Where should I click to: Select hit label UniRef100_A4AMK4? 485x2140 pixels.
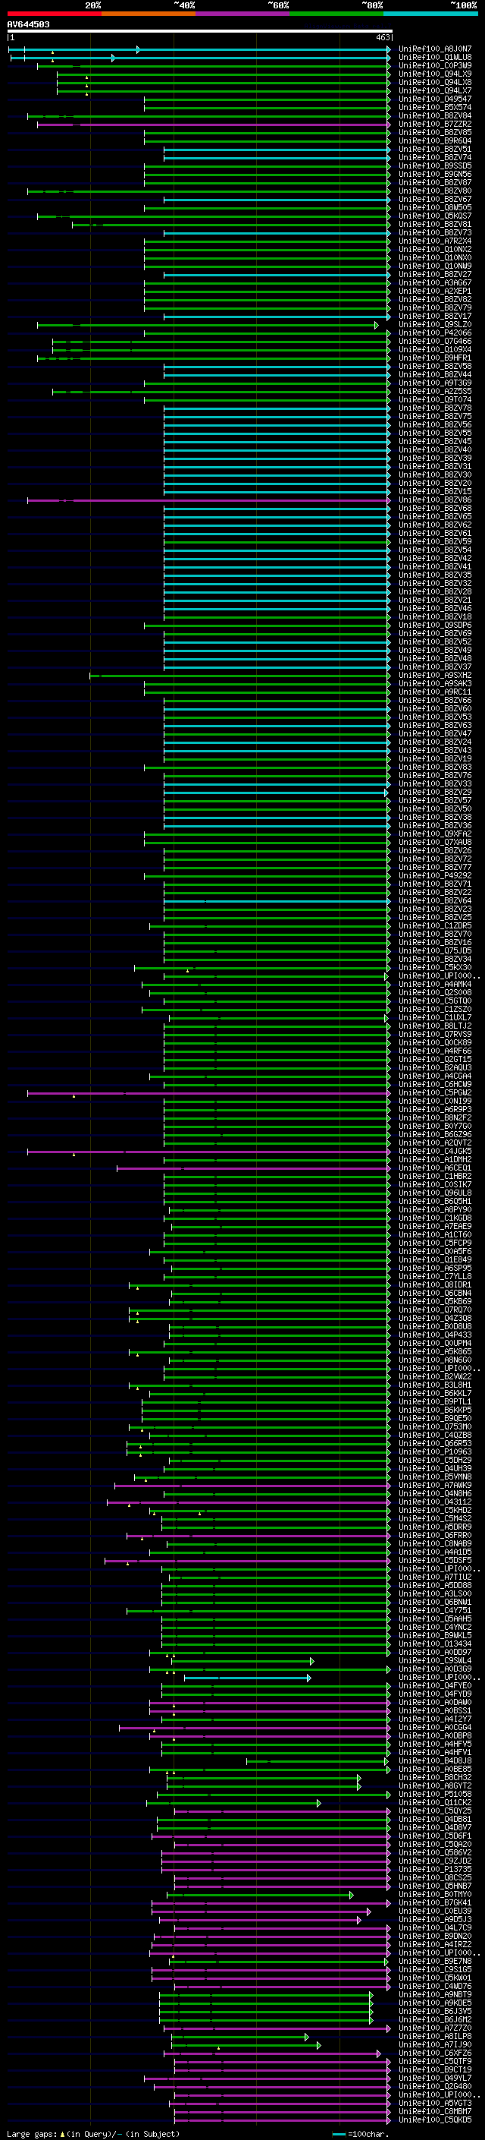click(x=435, y=985)
